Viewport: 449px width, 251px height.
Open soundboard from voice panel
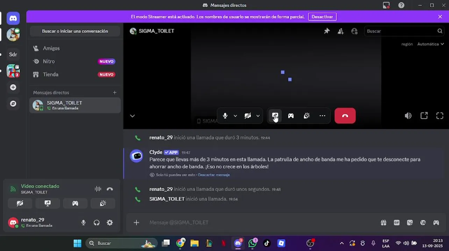coord(103,203)
